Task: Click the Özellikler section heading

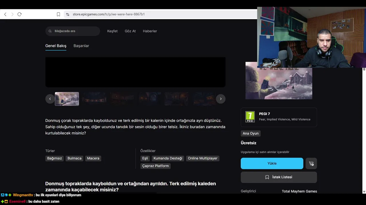Action: pos(148,151)
